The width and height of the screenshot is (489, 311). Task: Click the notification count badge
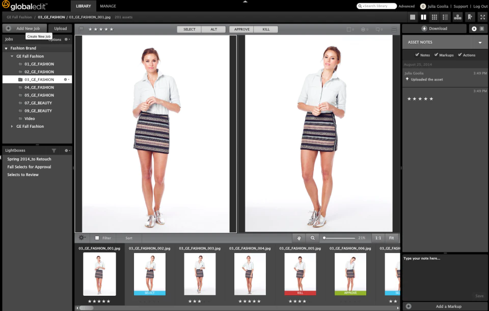pos(423,6)
